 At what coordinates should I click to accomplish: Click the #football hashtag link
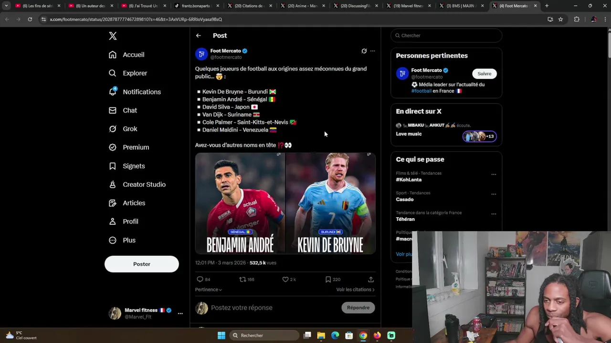pyautogui.click(x=421, y=91)
